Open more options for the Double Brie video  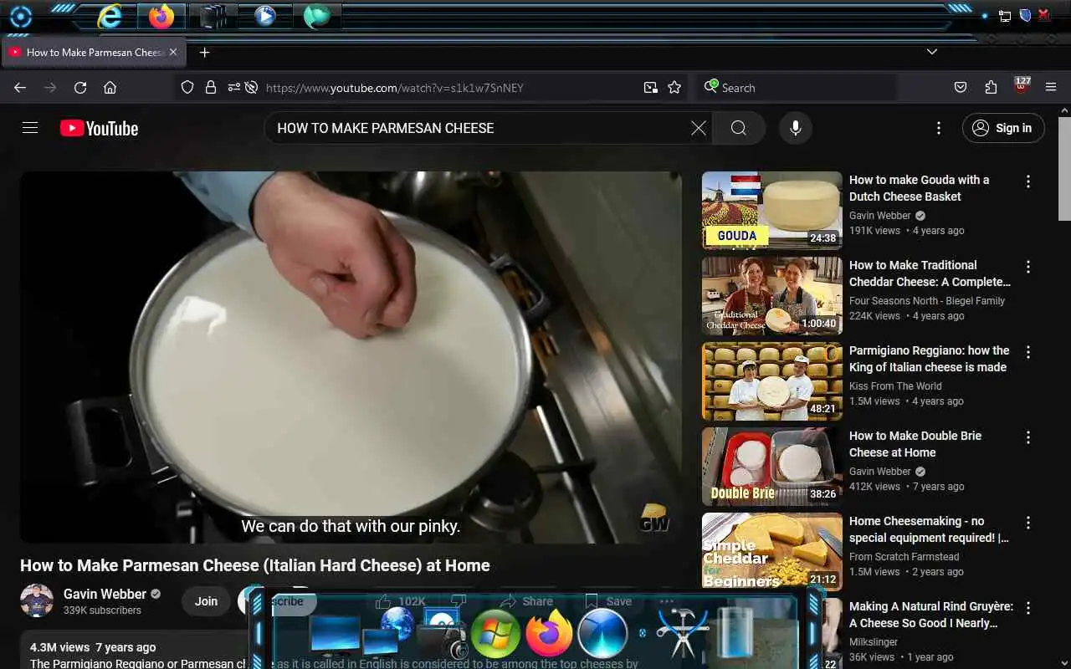coord(1028,437)
